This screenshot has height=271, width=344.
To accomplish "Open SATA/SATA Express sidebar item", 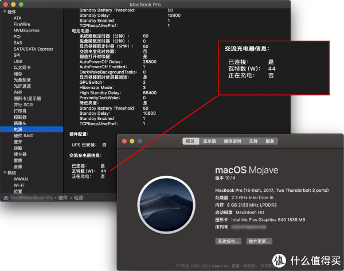I will (x=33, y=49).
